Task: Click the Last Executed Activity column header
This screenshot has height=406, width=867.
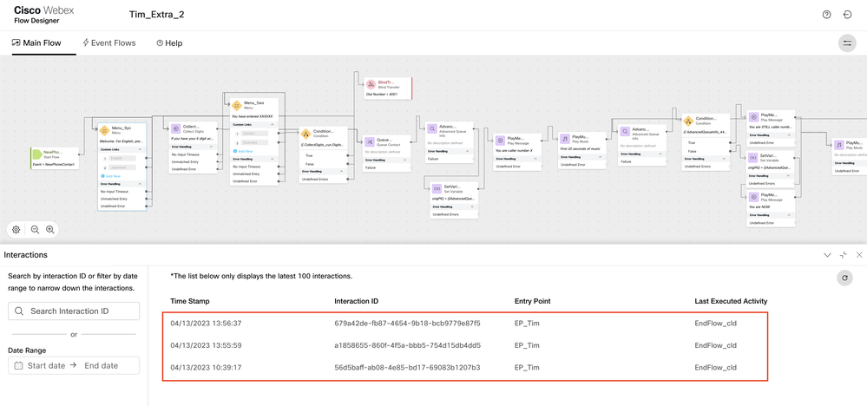Action: point(731,301)
